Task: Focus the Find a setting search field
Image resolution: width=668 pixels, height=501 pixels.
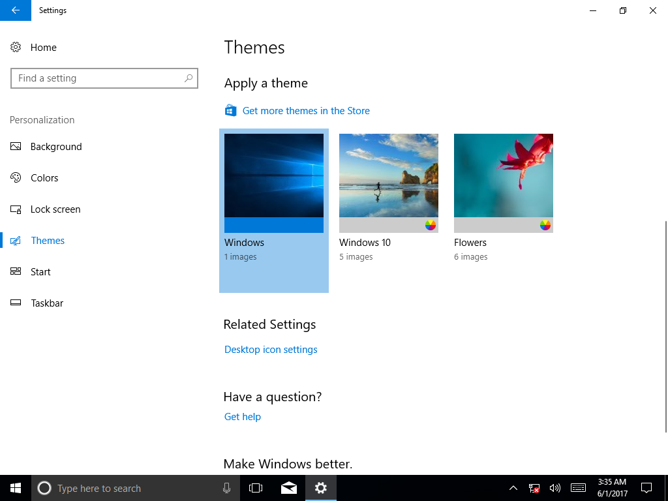Action: (x=104, y=78)
